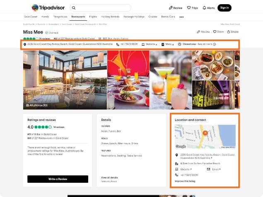Click the map pin on the Google map
Image resolution: width=263 pixels, height=197 pixels.
click(205, 133)
